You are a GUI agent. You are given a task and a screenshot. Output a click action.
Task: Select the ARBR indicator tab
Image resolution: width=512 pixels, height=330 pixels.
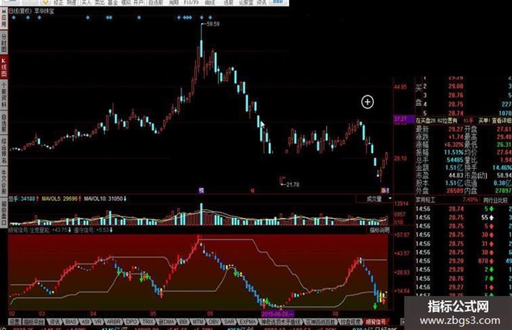coord(114,322)
